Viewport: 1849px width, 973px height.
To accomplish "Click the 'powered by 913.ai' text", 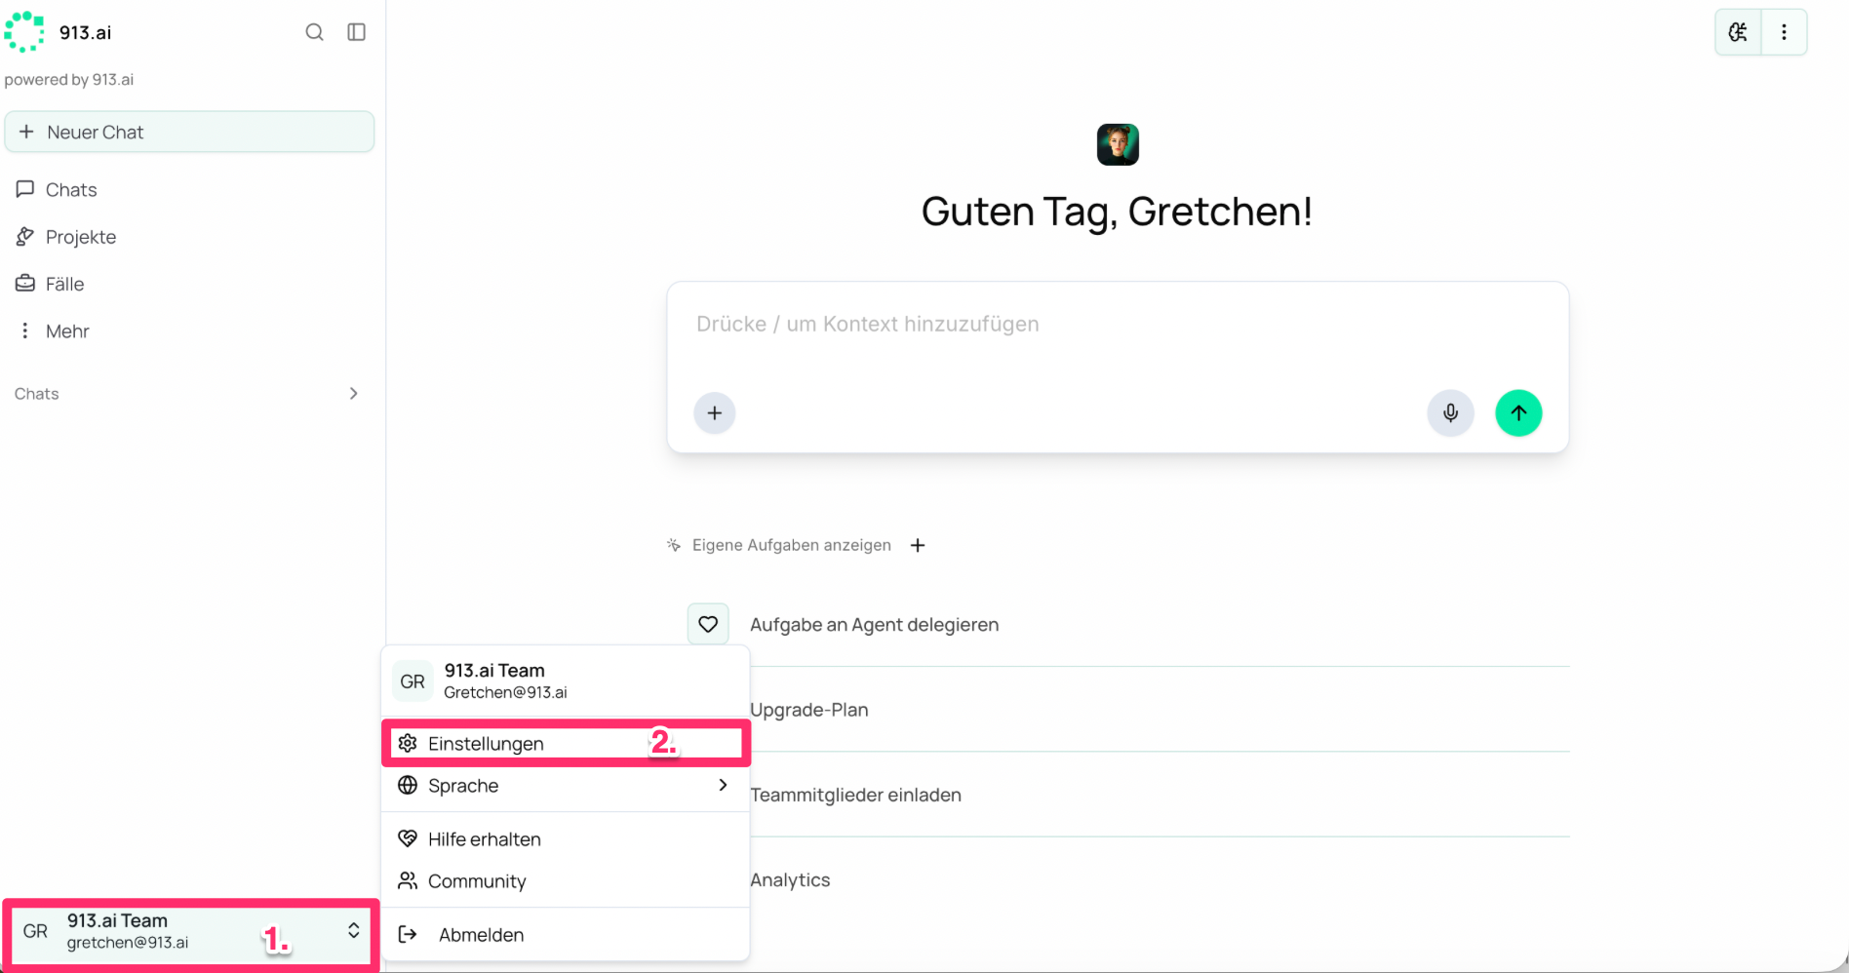I will [69, 80].
